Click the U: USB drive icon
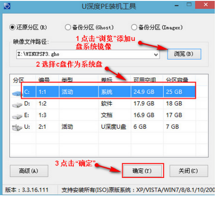 (x=17, y=128)
